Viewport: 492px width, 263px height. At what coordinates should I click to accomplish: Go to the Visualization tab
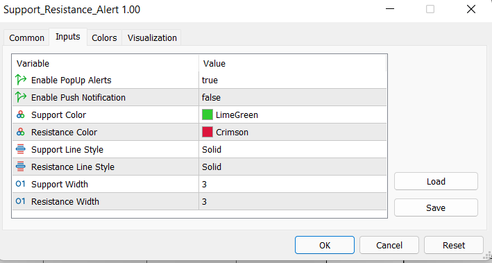(152, 37)
